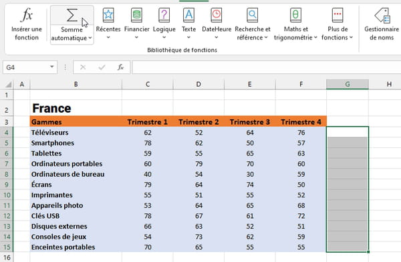The width and height of the screenshot is (401, 262).
Task: Apply Somme automatique sigma icon
Action: tap(72, 15)
